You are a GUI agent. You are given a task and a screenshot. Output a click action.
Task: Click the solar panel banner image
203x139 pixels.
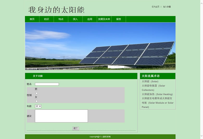coord(100,46)
